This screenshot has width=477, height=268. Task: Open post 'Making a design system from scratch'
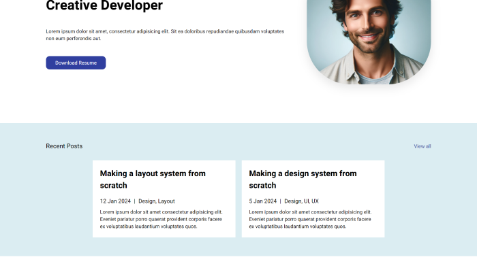tap(303, 180)
